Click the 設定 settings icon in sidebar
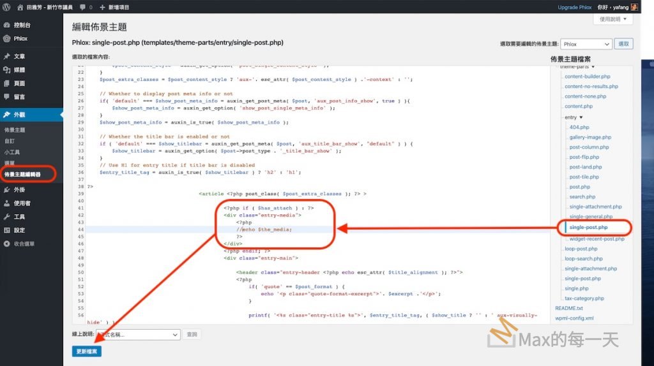The height and width of the screenshot is (366, 654). pos(7,230)
